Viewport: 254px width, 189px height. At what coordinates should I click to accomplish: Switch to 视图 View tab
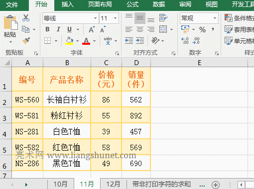[x=212, y=4]
